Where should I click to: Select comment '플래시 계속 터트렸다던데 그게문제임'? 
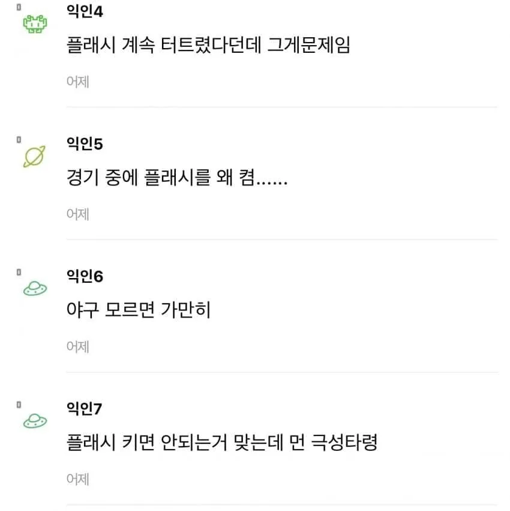[x=208, y=44]
